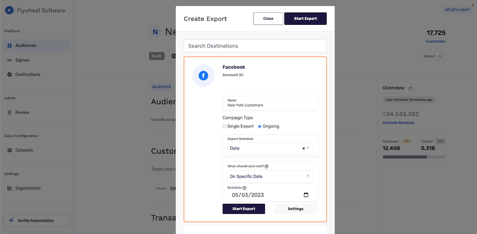Viewport: 477px width, 234px height.
Task: Go to Destinations in the sidebar
Action: pyautogui.click(x=28, y=74)
